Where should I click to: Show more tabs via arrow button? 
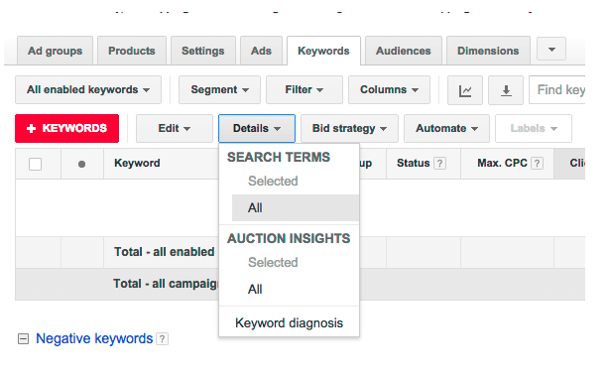pos(551,50)
